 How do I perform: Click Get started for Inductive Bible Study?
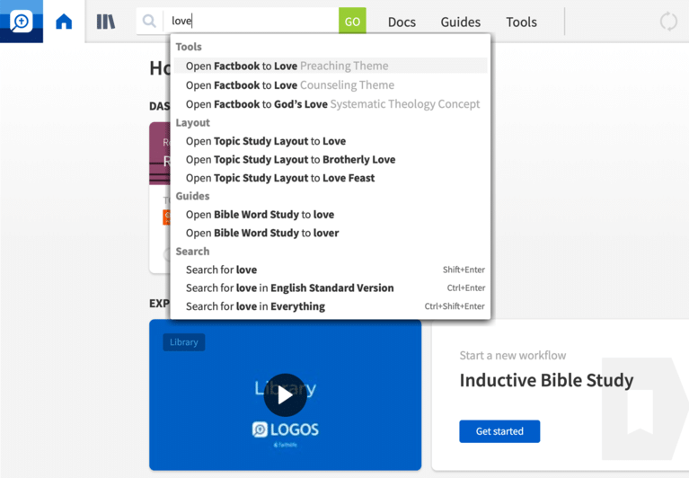499,431
